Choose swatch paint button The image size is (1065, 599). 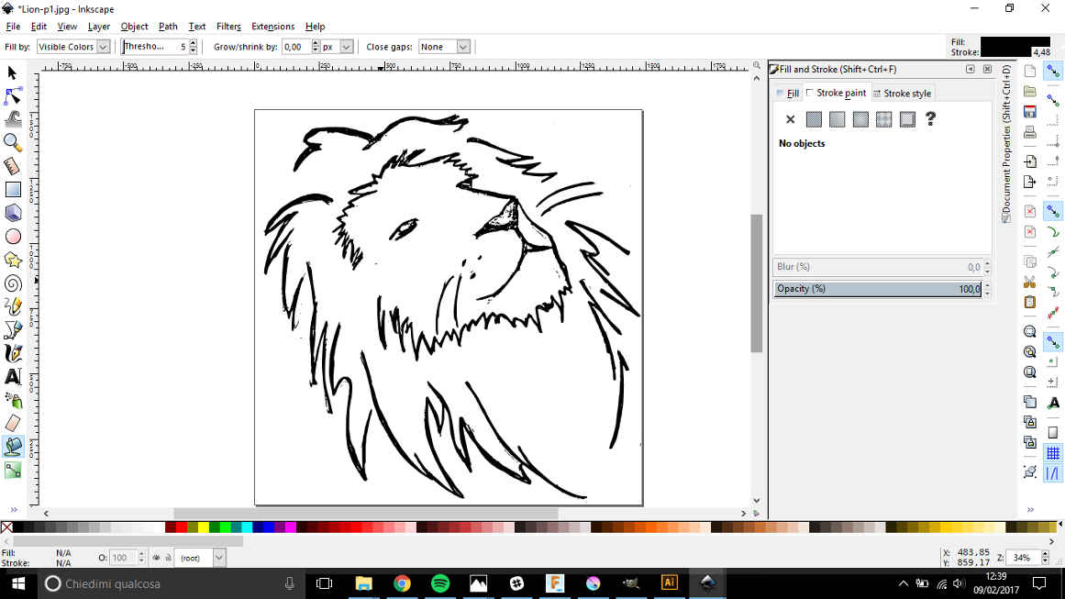pos(907,119)
